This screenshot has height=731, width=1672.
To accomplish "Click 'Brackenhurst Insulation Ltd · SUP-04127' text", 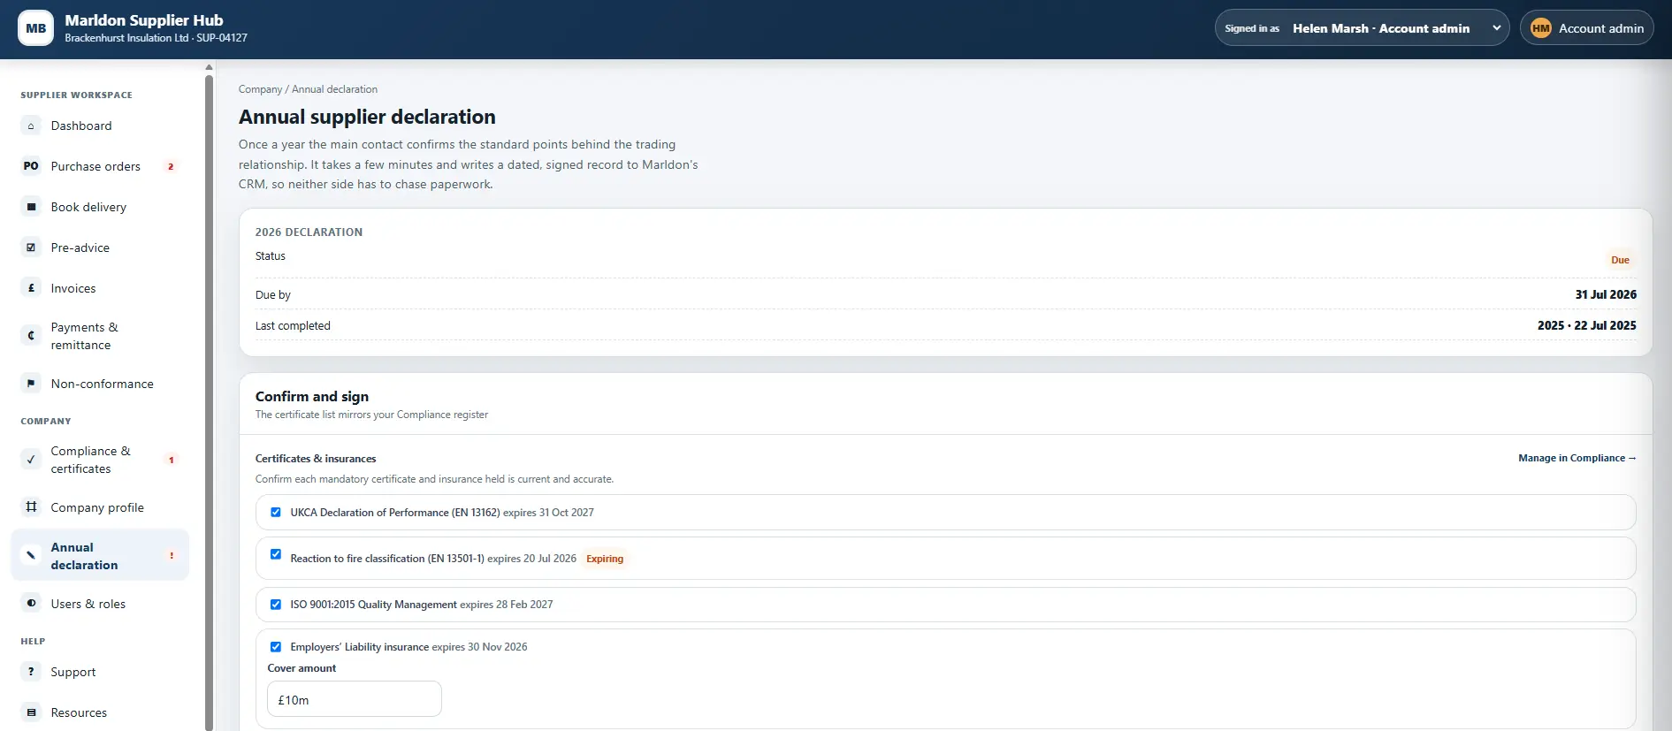I will (x=156, y=38).
